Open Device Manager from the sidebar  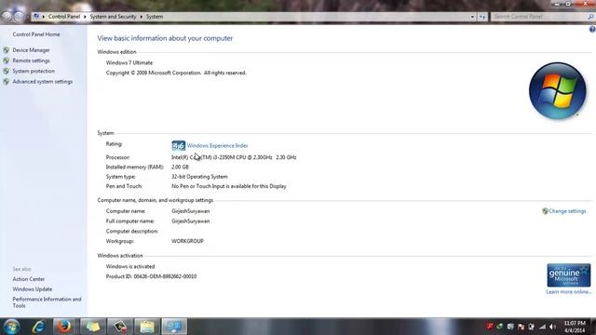point(31,50)
